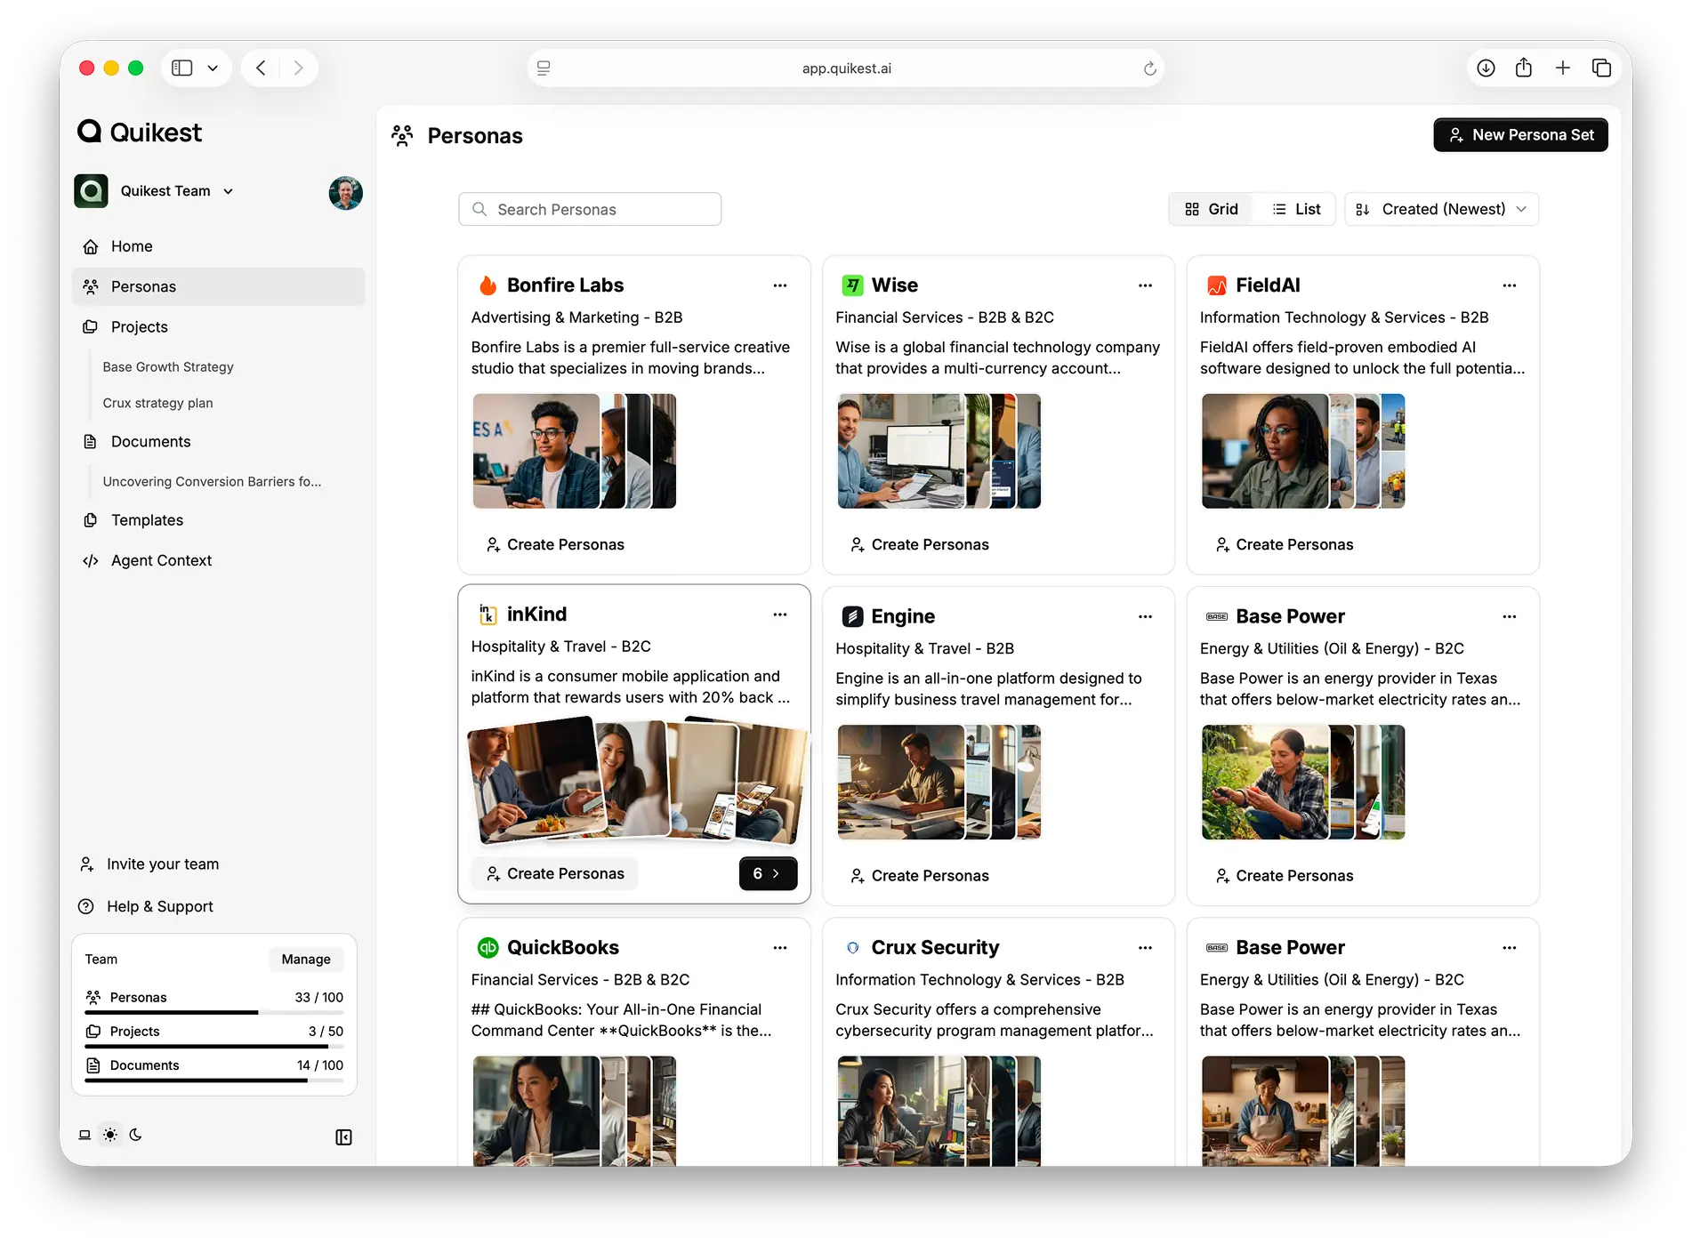Click Create Personas on Engine card
Viewport: 1692px width, 1245px height.
(919, 876)
